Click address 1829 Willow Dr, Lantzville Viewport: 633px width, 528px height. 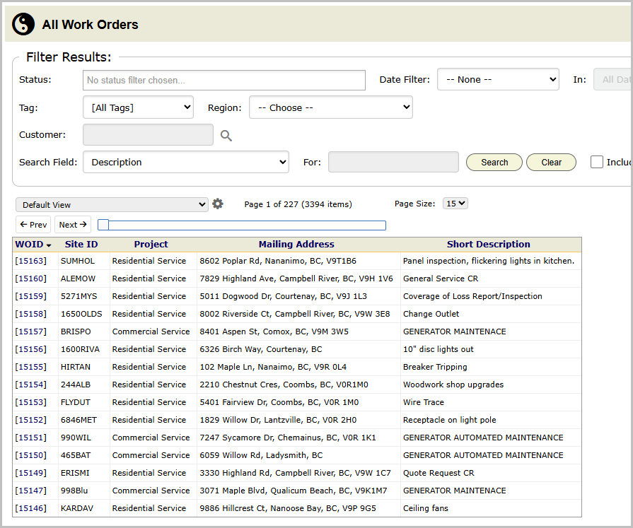pyautogui.click(x=278, y=420)
